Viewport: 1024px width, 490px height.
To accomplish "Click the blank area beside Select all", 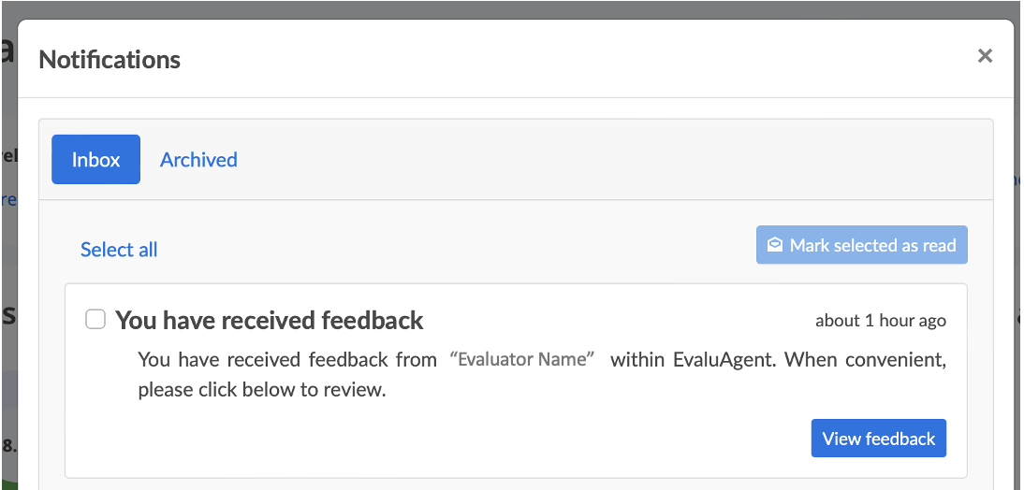I will [449, 248].
